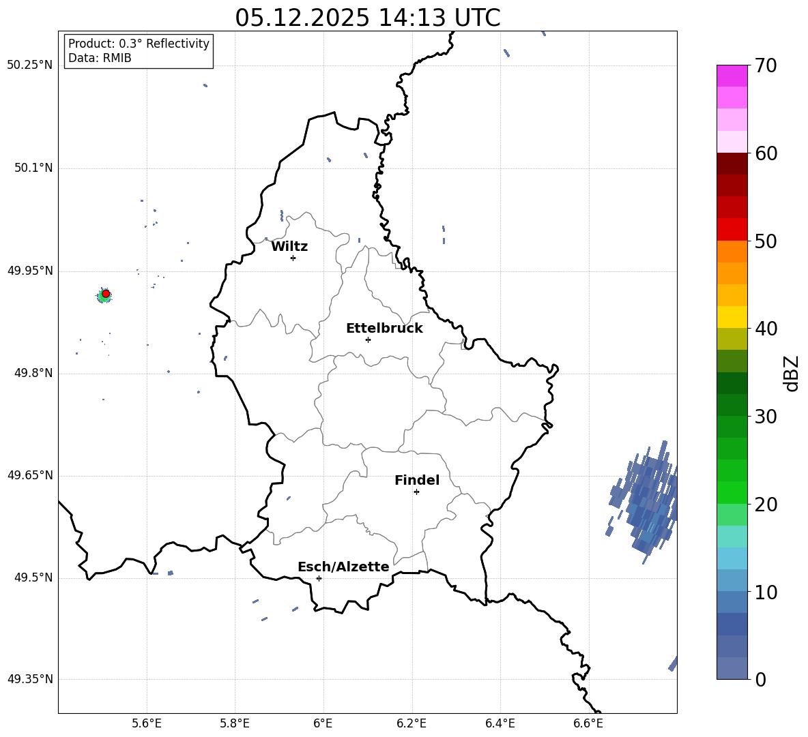Click the red radar site marker dot
The width and height of the screenshot is (808, 737).
[106, 294]
